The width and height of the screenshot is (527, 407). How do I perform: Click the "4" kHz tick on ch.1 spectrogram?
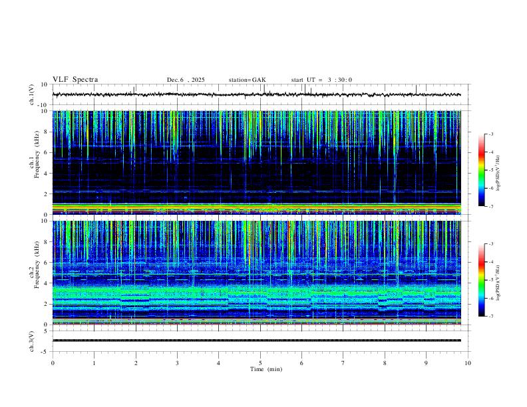(46, 174)
